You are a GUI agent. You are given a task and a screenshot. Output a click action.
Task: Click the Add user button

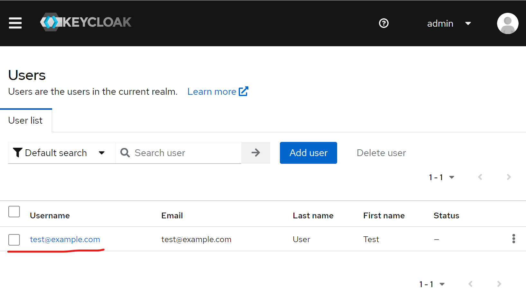308,153
